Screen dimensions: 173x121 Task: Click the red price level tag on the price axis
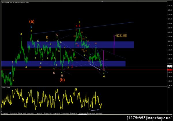[170, 70]
